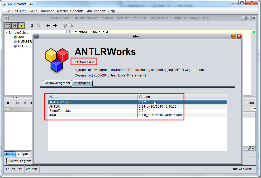Viewport: 261px width, 178px height.
Task: Click the Java icon in the title bar
Action: click(x=4, y=4)
